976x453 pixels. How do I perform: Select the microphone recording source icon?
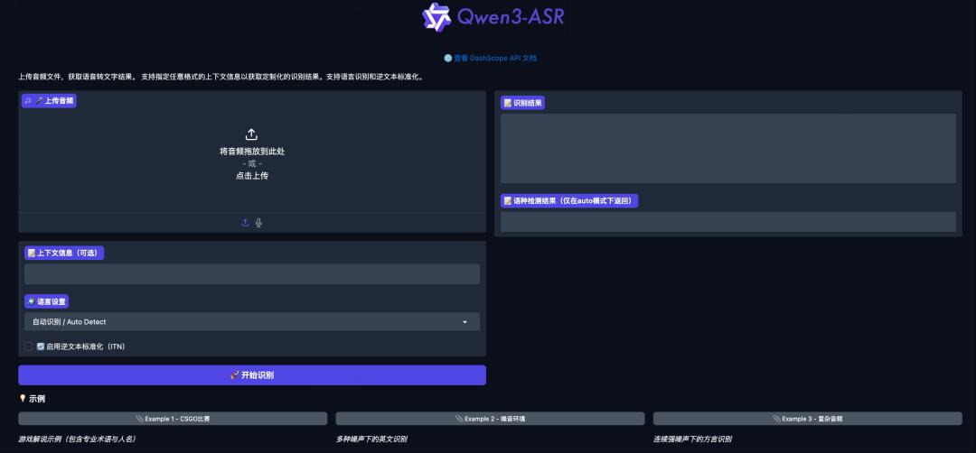coord(259,223)
